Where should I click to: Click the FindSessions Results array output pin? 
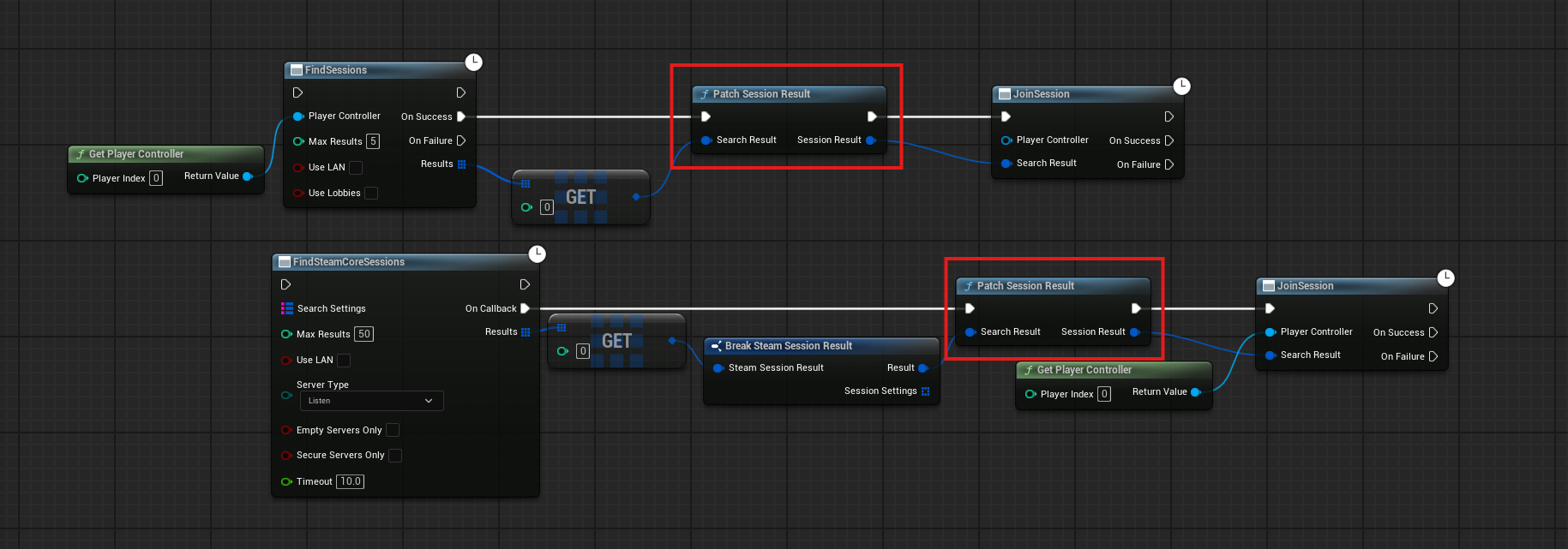click(462, 164)
